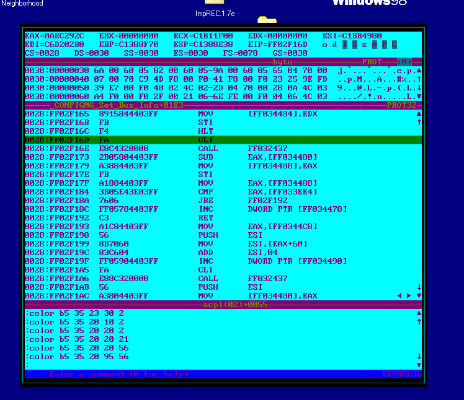464x400 pixels.
Task: Select the MOV ESI,[EAX+60] instruction line
Action: click(223, 244)
